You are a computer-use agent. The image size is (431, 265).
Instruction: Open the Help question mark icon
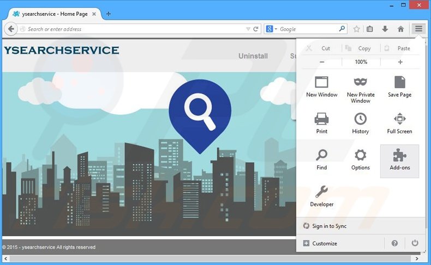click(x=394, y=243)
